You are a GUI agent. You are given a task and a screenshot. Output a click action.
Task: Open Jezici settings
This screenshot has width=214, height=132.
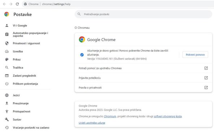point(16,95)
